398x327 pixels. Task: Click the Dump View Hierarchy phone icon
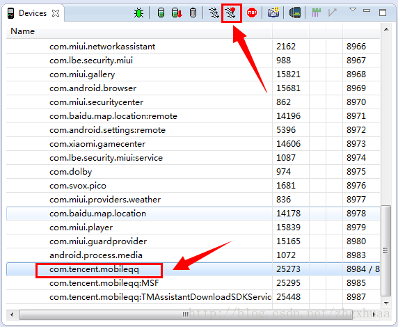295,13
